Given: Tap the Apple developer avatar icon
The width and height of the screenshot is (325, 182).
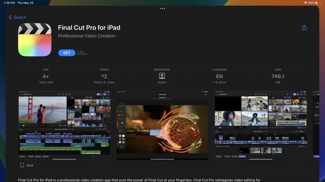Looking at the screenshot, I should click(x=162, y=76).
